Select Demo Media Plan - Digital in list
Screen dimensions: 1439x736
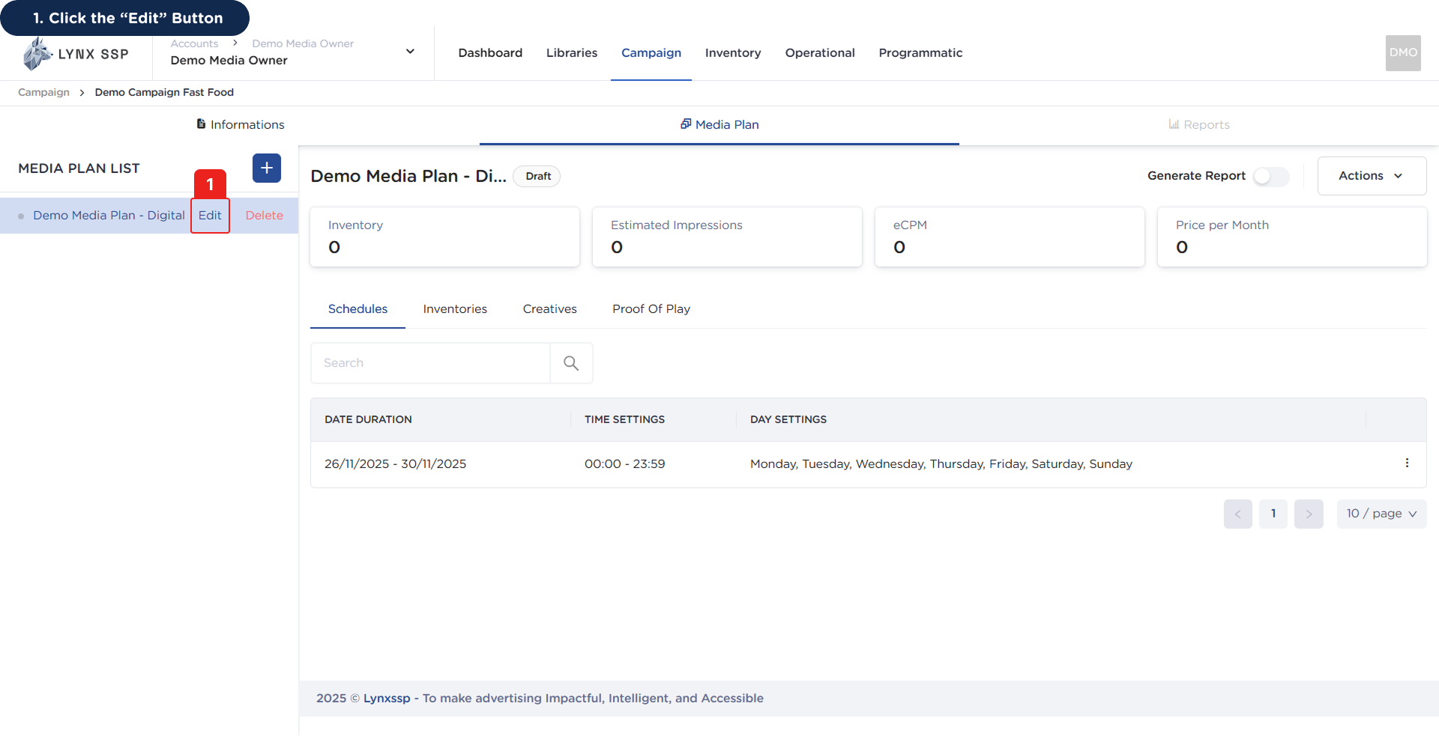(x=109, y=216)
